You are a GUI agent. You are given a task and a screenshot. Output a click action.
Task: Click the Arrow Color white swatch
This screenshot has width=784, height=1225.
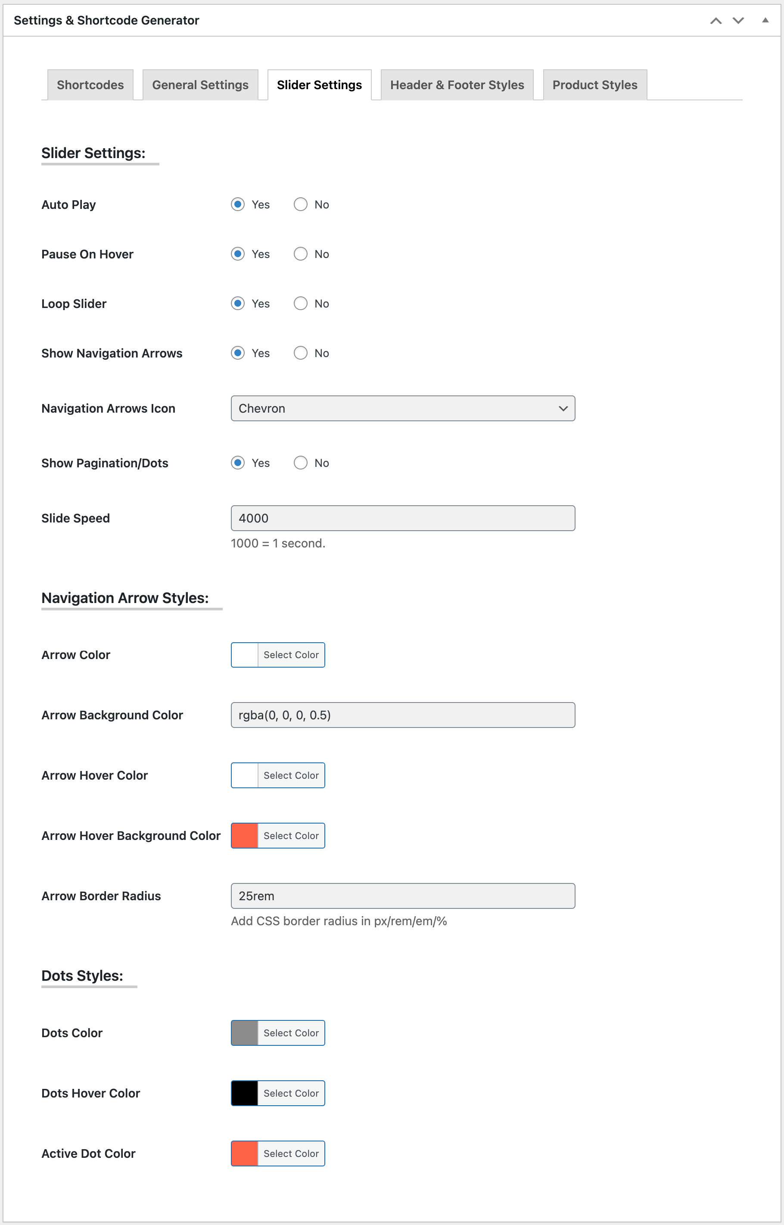pos(244,655)
